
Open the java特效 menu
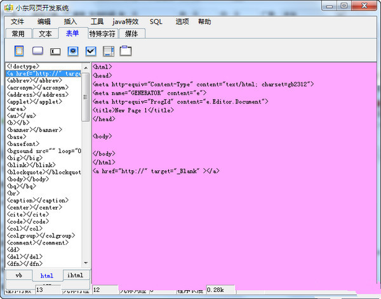pyautogui.click(x=126, y=22)
